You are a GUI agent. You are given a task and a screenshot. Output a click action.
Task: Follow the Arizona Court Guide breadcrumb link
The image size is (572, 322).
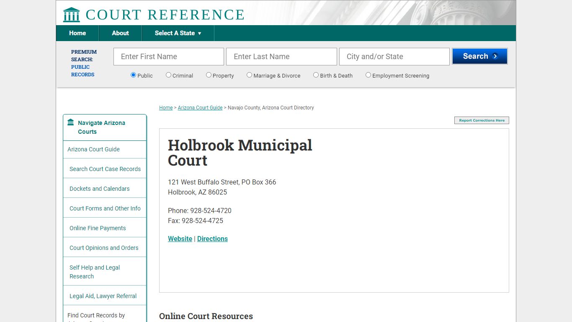[x=200, y=108]
